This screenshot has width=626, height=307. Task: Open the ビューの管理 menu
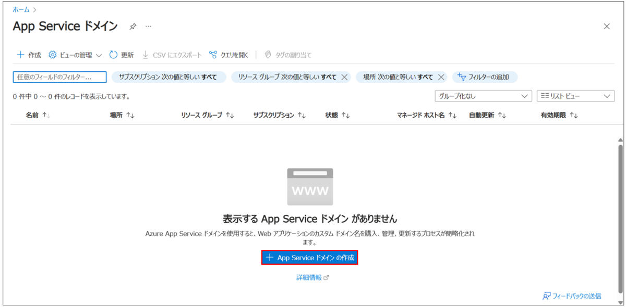click(75, 55)
